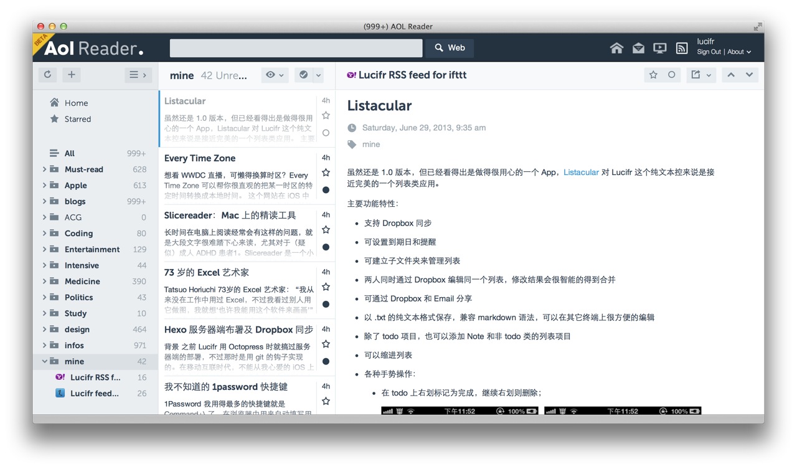
Task: Expand the blogs folder
Action: click(x=44, y=201)
